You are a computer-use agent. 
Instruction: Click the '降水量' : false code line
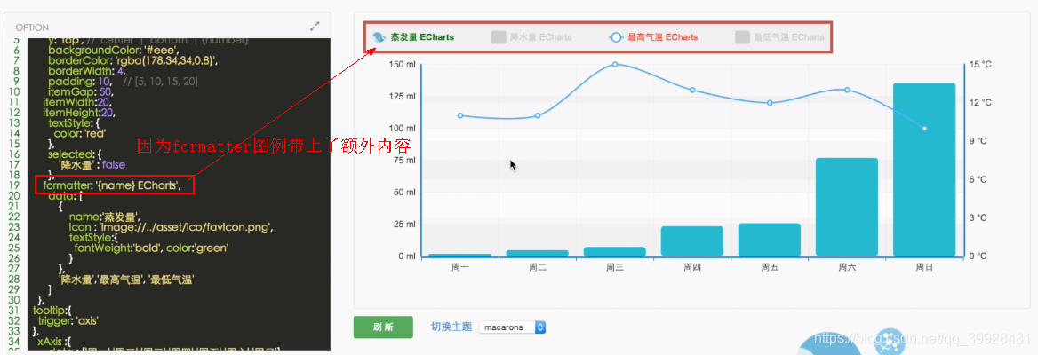coord(92,164)
